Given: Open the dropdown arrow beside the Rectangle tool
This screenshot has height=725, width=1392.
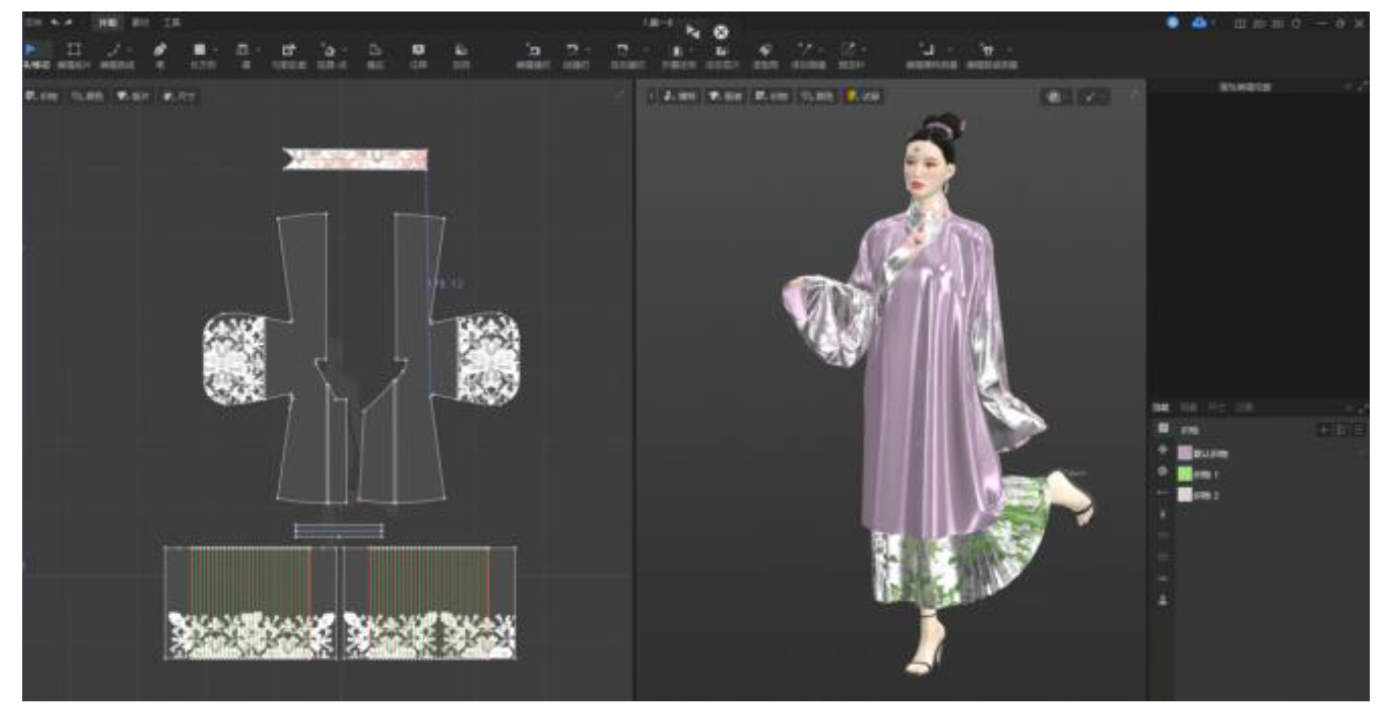Looking at the screenshot, I should coord(215,50).
